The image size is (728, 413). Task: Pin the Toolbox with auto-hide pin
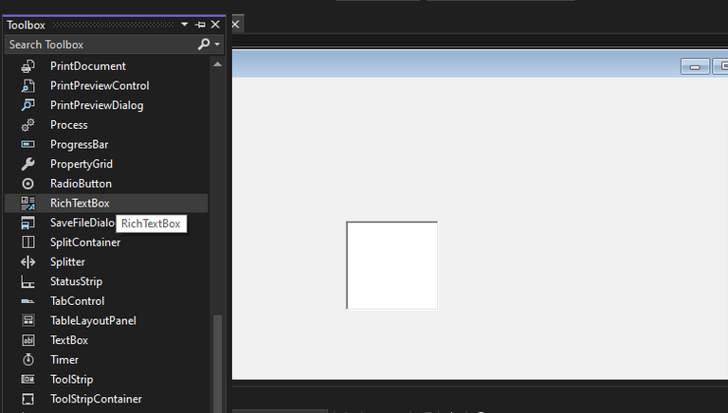(200, 25)
